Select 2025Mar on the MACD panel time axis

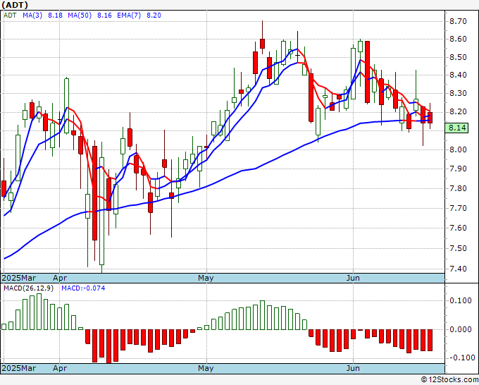tap(19, 368)
